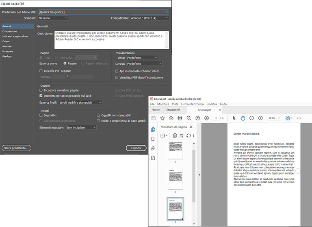
Task: Select the Pagine radio button
Action: click(65, 63)
